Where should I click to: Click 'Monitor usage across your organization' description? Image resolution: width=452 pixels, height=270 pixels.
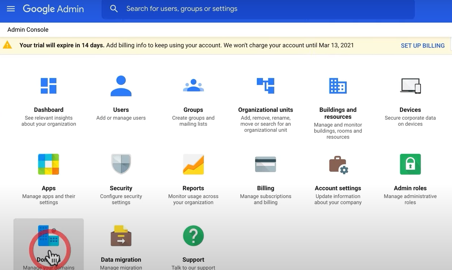pos(193,199)
